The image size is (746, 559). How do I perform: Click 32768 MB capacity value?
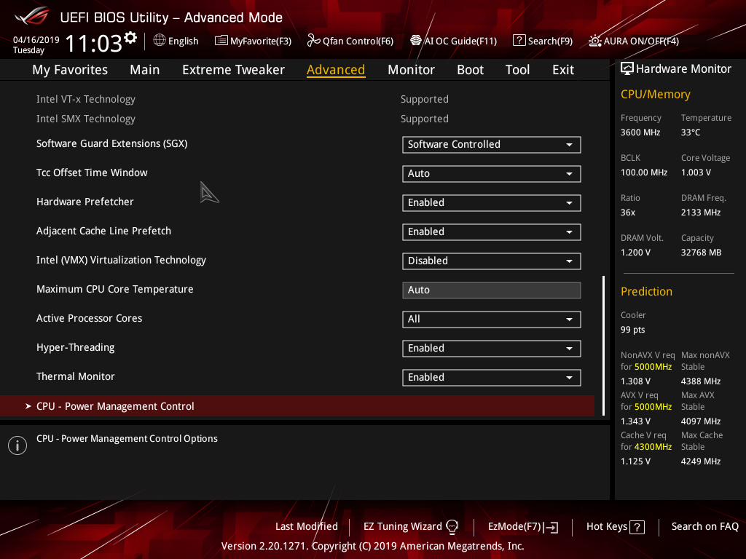click(x=701, y=253)
